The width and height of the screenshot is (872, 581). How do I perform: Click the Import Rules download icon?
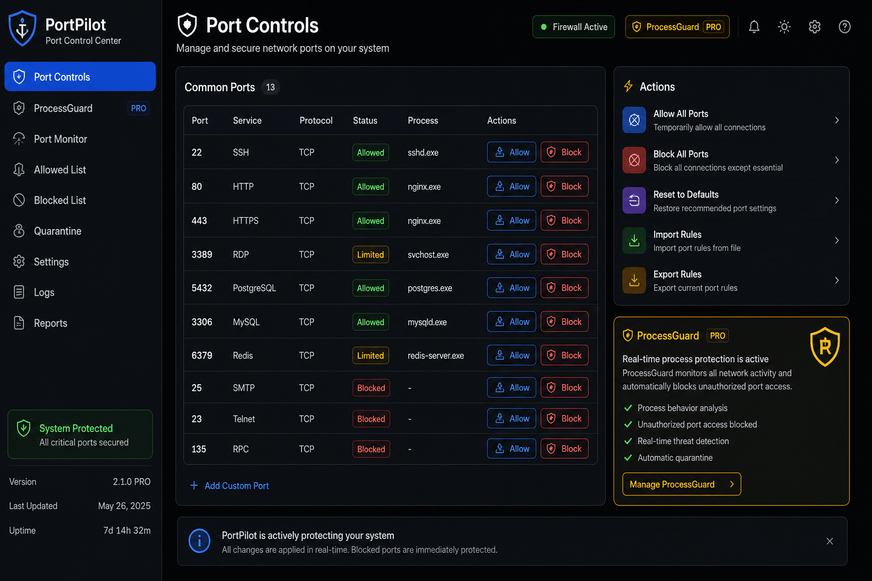(634, 241)
